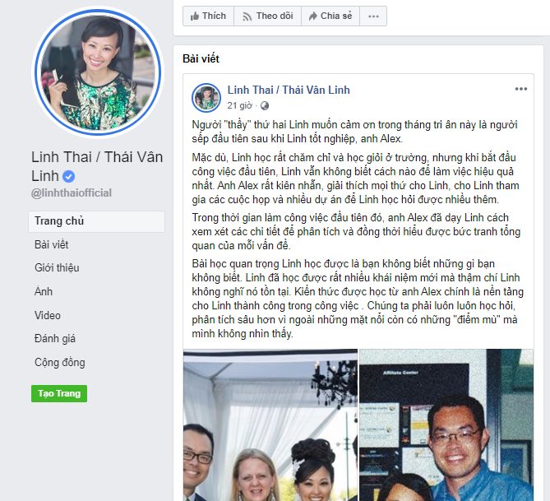This screenshot has height=501, width=550.
Task: Open the Video section
Action: coord(48,315)
